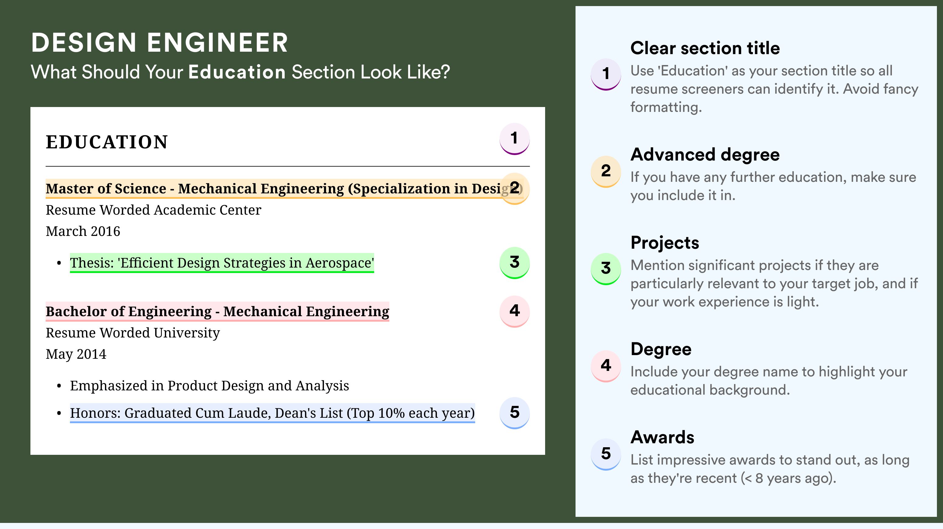Click the 'Awards' tip heading
This screenshot has height=529, width=943.
[x=662, y=437]
